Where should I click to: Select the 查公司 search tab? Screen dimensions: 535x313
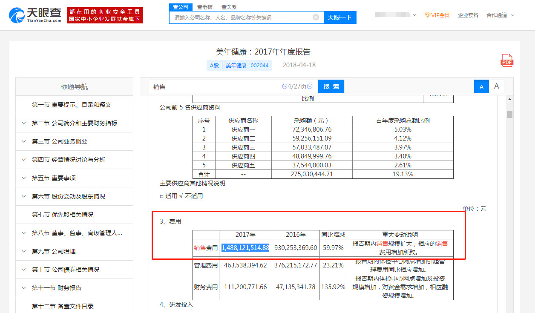click(181, 7)
